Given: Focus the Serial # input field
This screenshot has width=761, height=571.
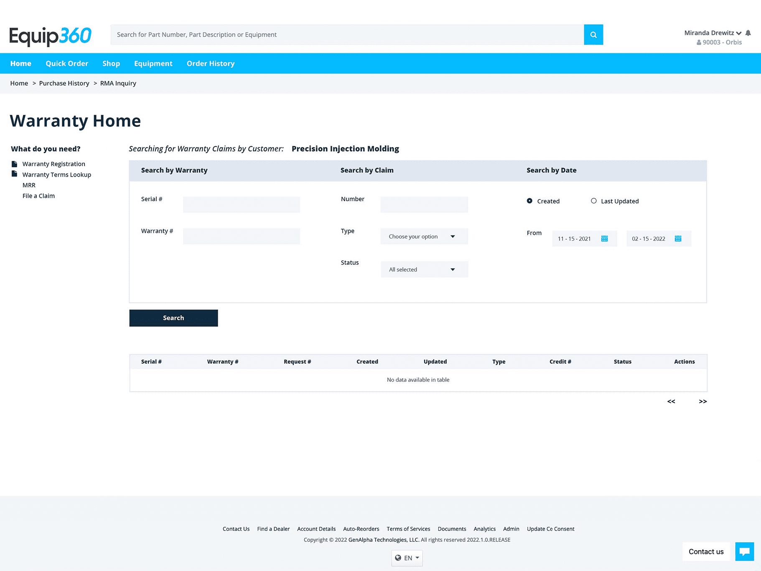Looking at the screenshot, I should coord(242,205).
